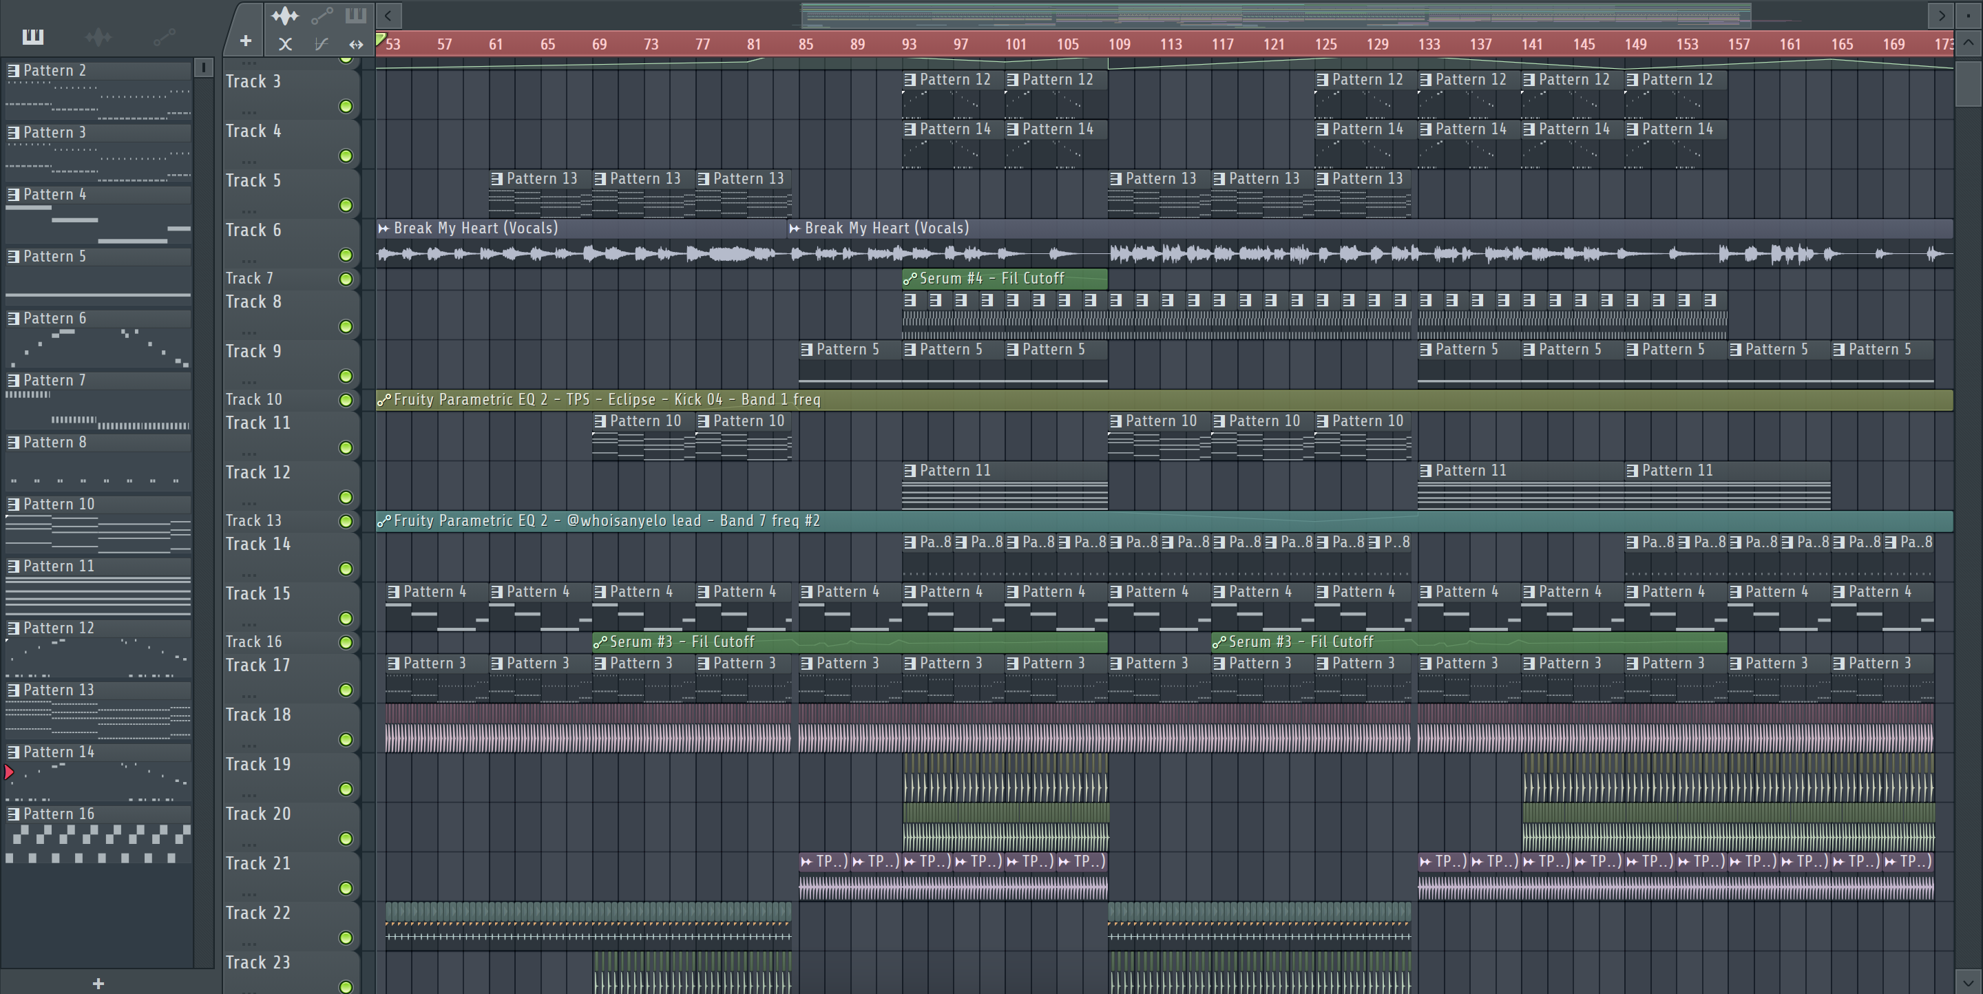Click the X crossfade icon in the playlist toolbar
Image resolution: width=1983 pixels, height=994 pixels.
pos(285,44)
